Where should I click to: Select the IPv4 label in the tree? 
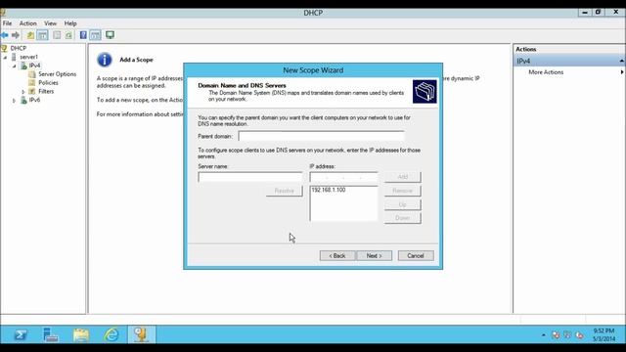(x=34, y=66)
